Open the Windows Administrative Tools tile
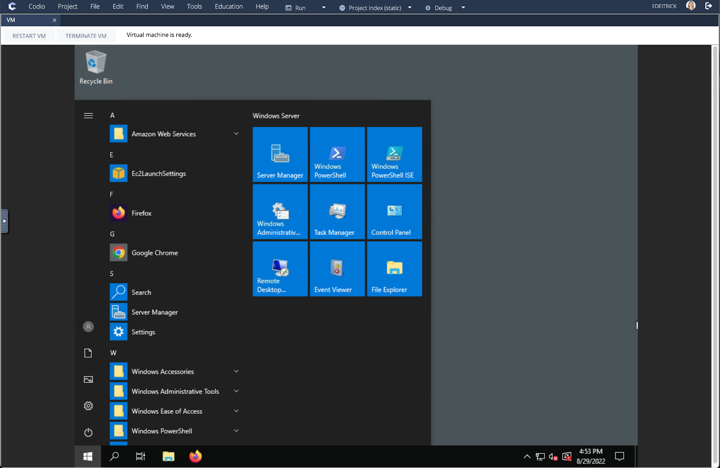This screenshot has width=720, height=468. 280,211
